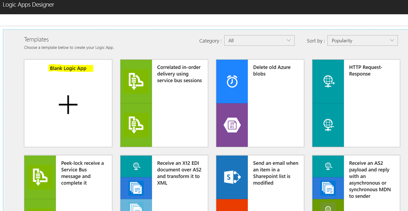The width and height of the screenshot is (408, 211).
Task: Choose Peek-lock receive a Service Bus message
Action: [82, 173]
